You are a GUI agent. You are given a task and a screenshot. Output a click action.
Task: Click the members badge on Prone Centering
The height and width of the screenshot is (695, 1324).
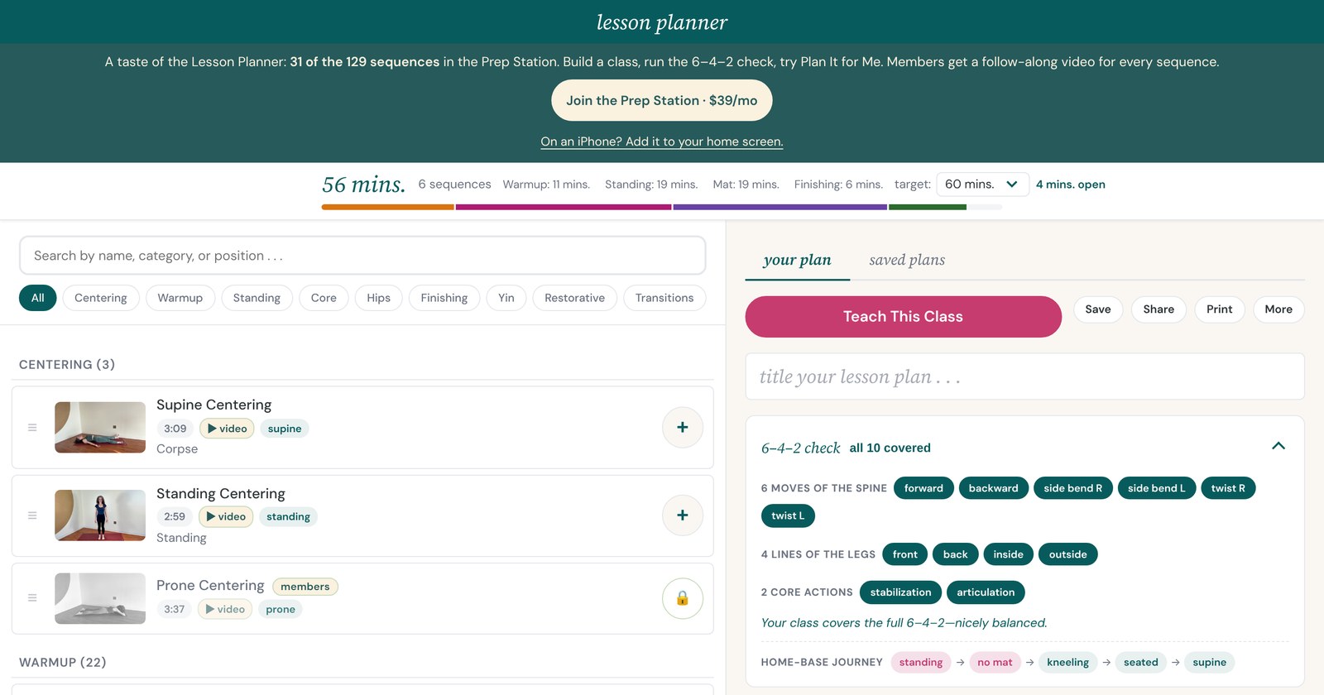click(x=305, y=587)
